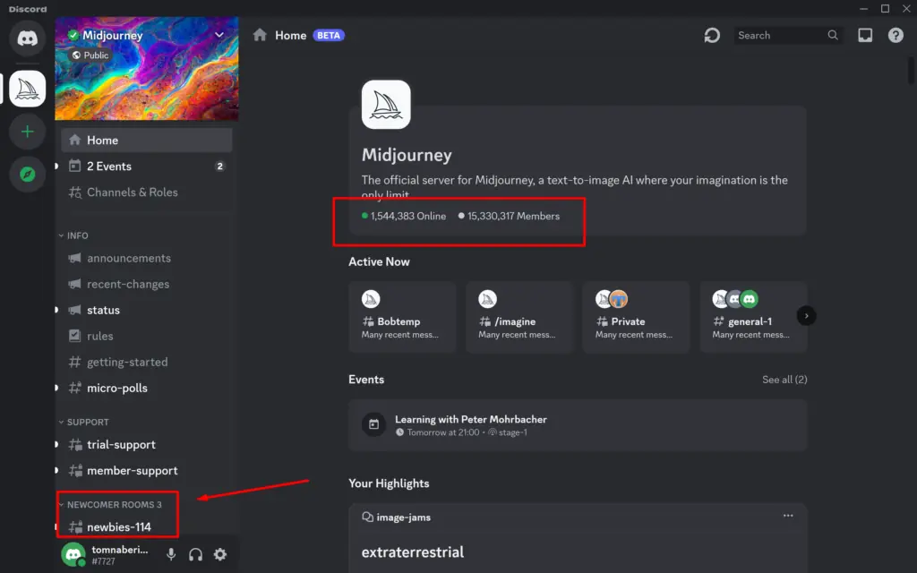Open the /imagine active channel card
Viewport: 917px width, 573px height.
519,317
